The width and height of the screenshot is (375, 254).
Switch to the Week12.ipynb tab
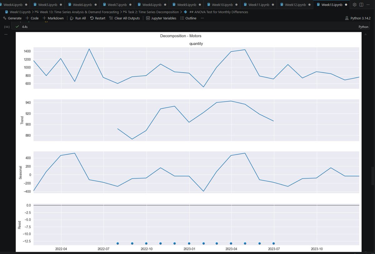coord(296,5)
